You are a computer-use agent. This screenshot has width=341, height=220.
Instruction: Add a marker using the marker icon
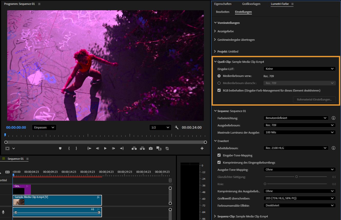coord(60,148)
